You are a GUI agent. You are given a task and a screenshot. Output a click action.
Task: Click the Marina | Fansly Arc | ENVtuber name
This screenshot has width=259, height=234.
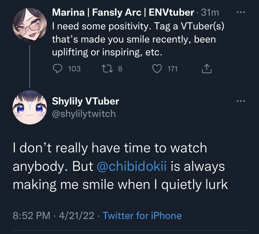coord(123,12)
